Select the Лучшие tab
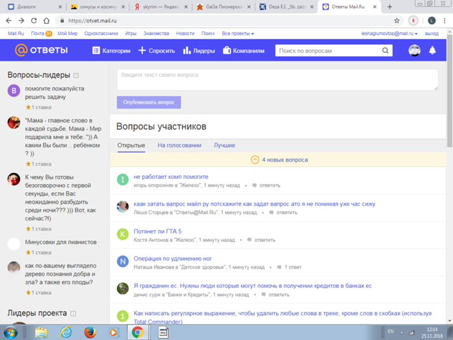Image resolution: width=453 pixels, height=340 pixels. pos(224,145)
